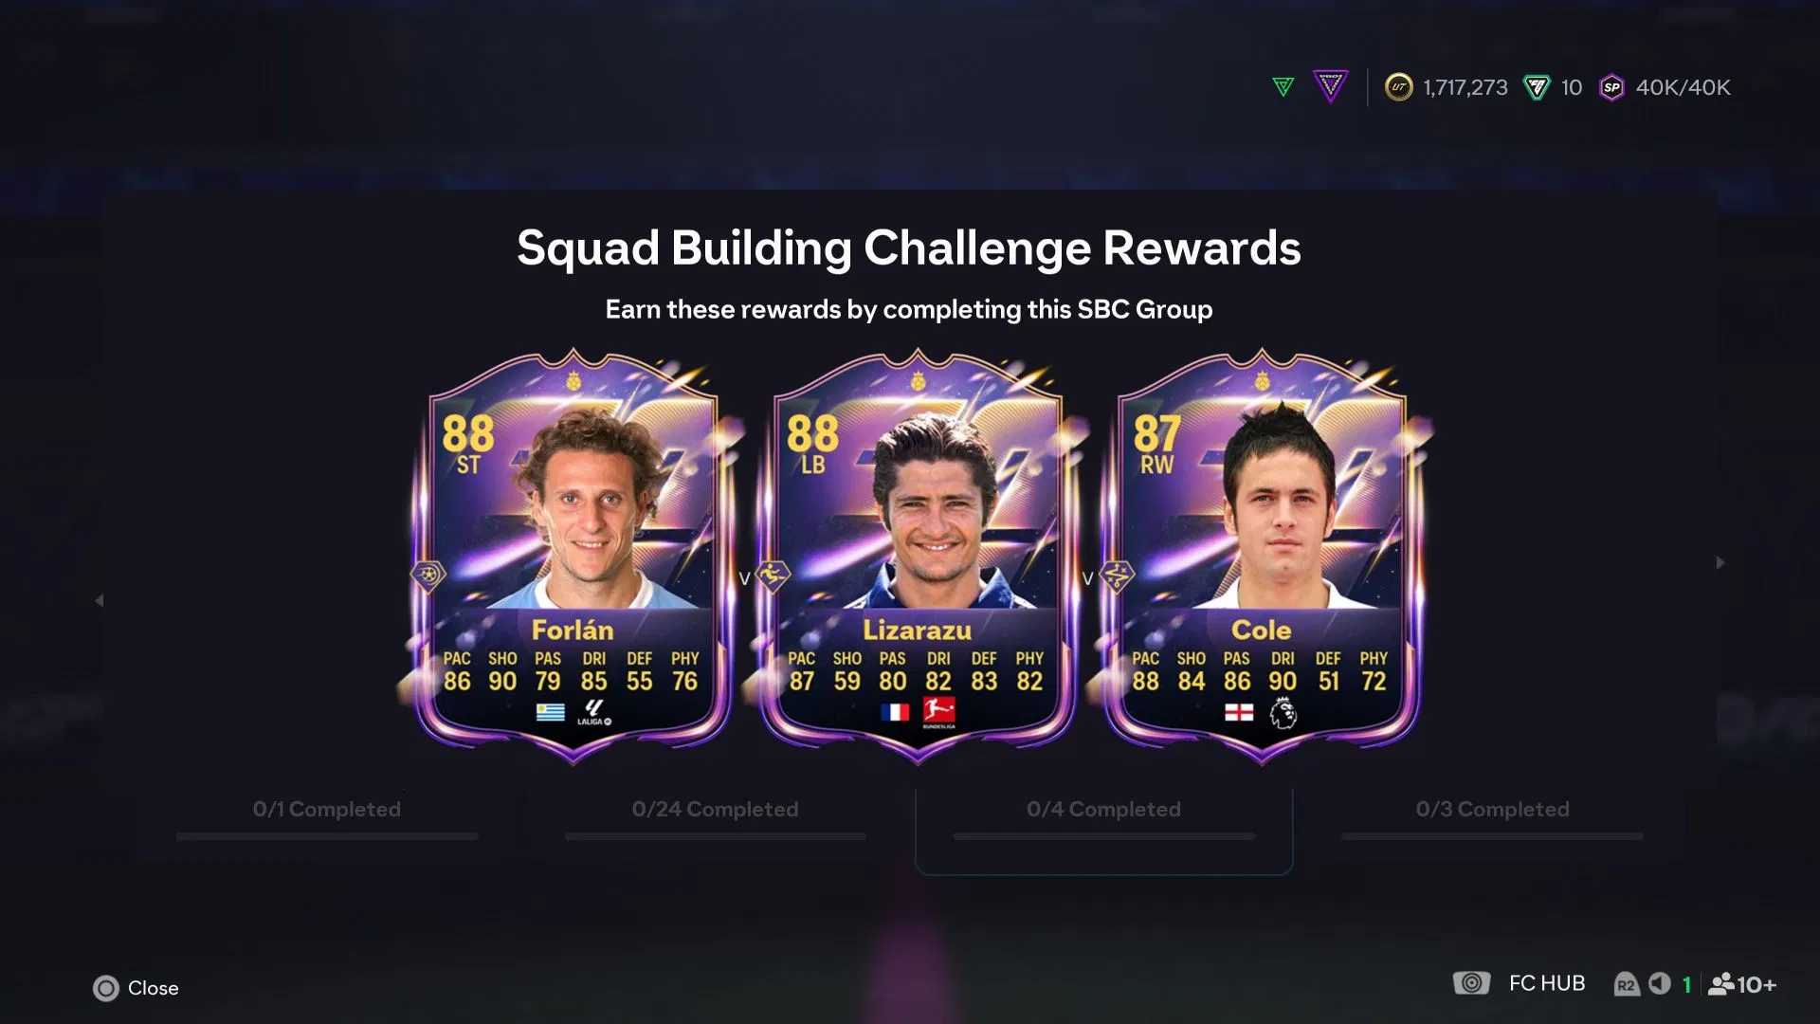This screenshot has width=1820, height=1024.
Task: Click the purple triangle badge icon
Action: tap(1330, 86)
